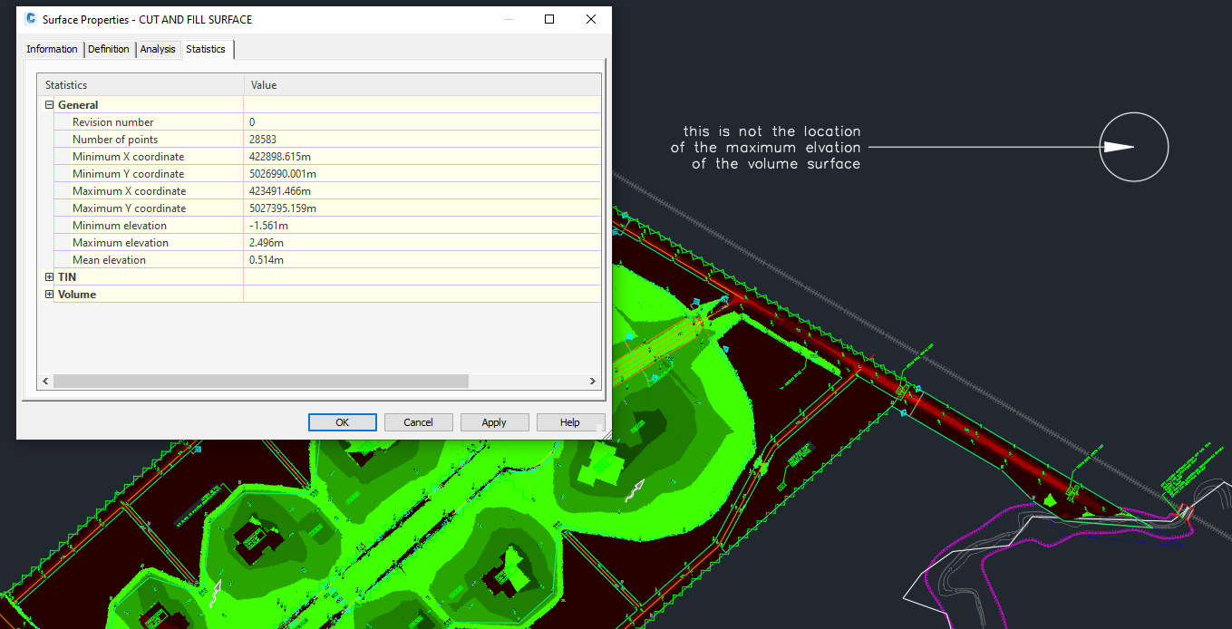Image resolution: width=1232 pixels, height=629 pixels.
Task: Open the Definition tab
Action: (x=109, y=49)
